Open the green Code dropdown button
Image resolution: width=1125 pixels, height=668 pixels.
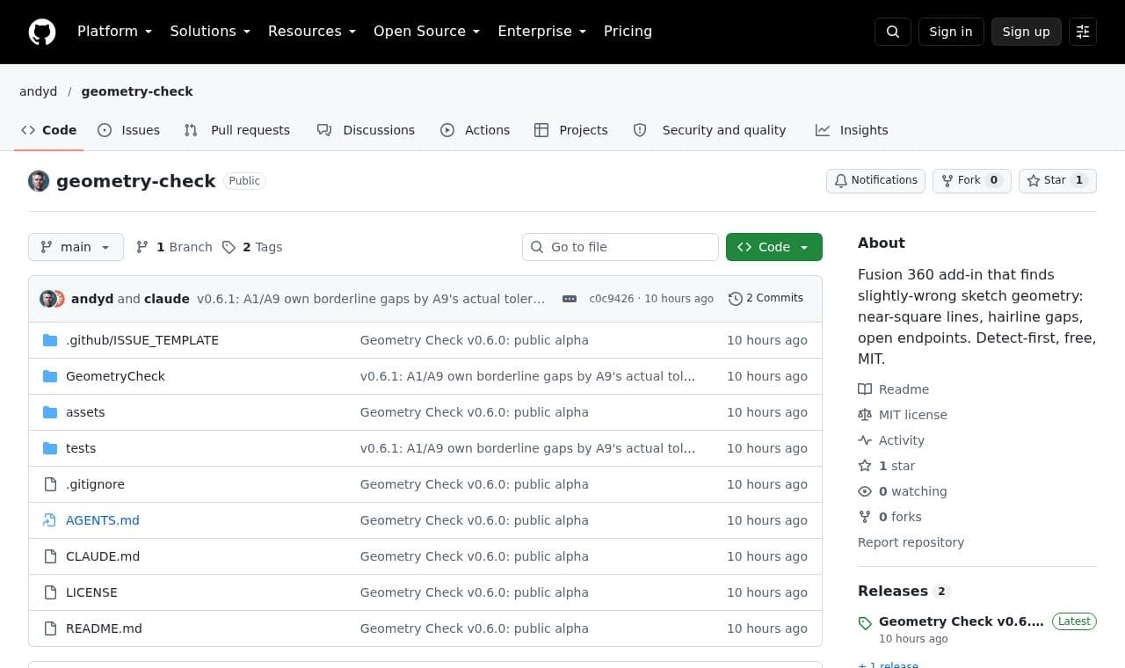point(774,247)
